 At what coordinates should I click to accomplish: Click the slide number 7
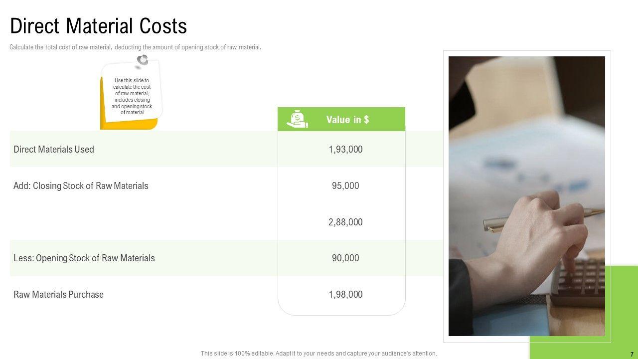pos(632,354)
